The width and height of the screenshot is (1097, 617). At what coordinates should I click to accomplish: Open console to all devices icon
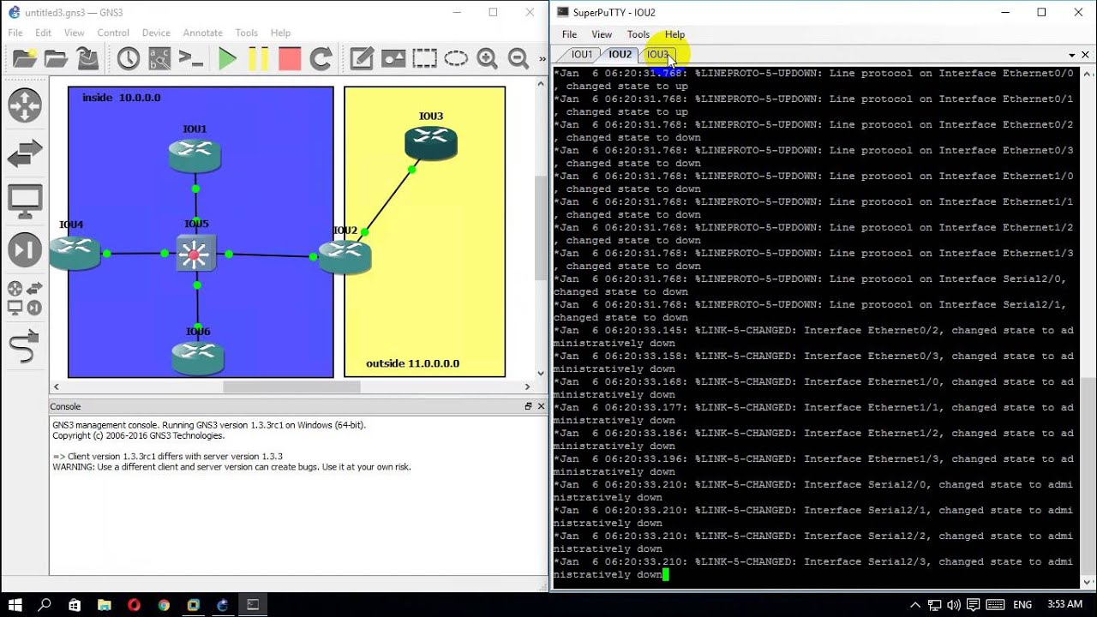tap(190, 58)
